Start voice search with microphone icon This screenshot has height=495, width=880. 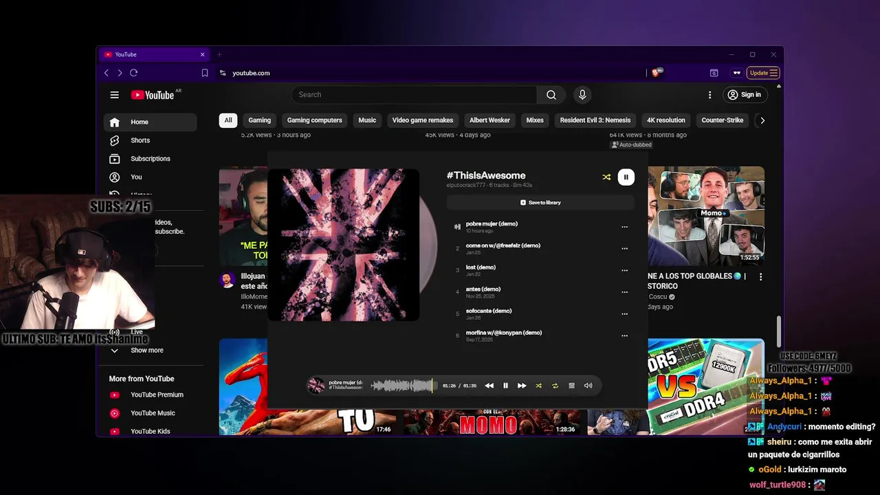pyautogui.click(x=582, y=95)
